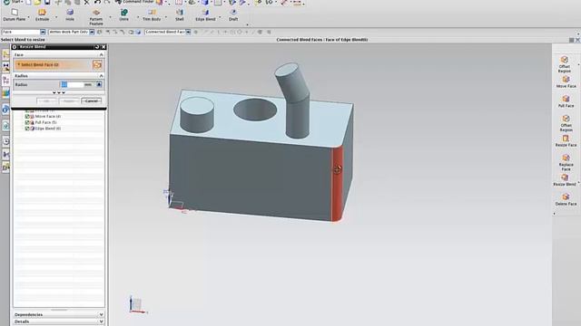Viewport: 581px width, 326px height.
Task: Select Edge Blend (6) in tree
Action: [x=48, y=129]
